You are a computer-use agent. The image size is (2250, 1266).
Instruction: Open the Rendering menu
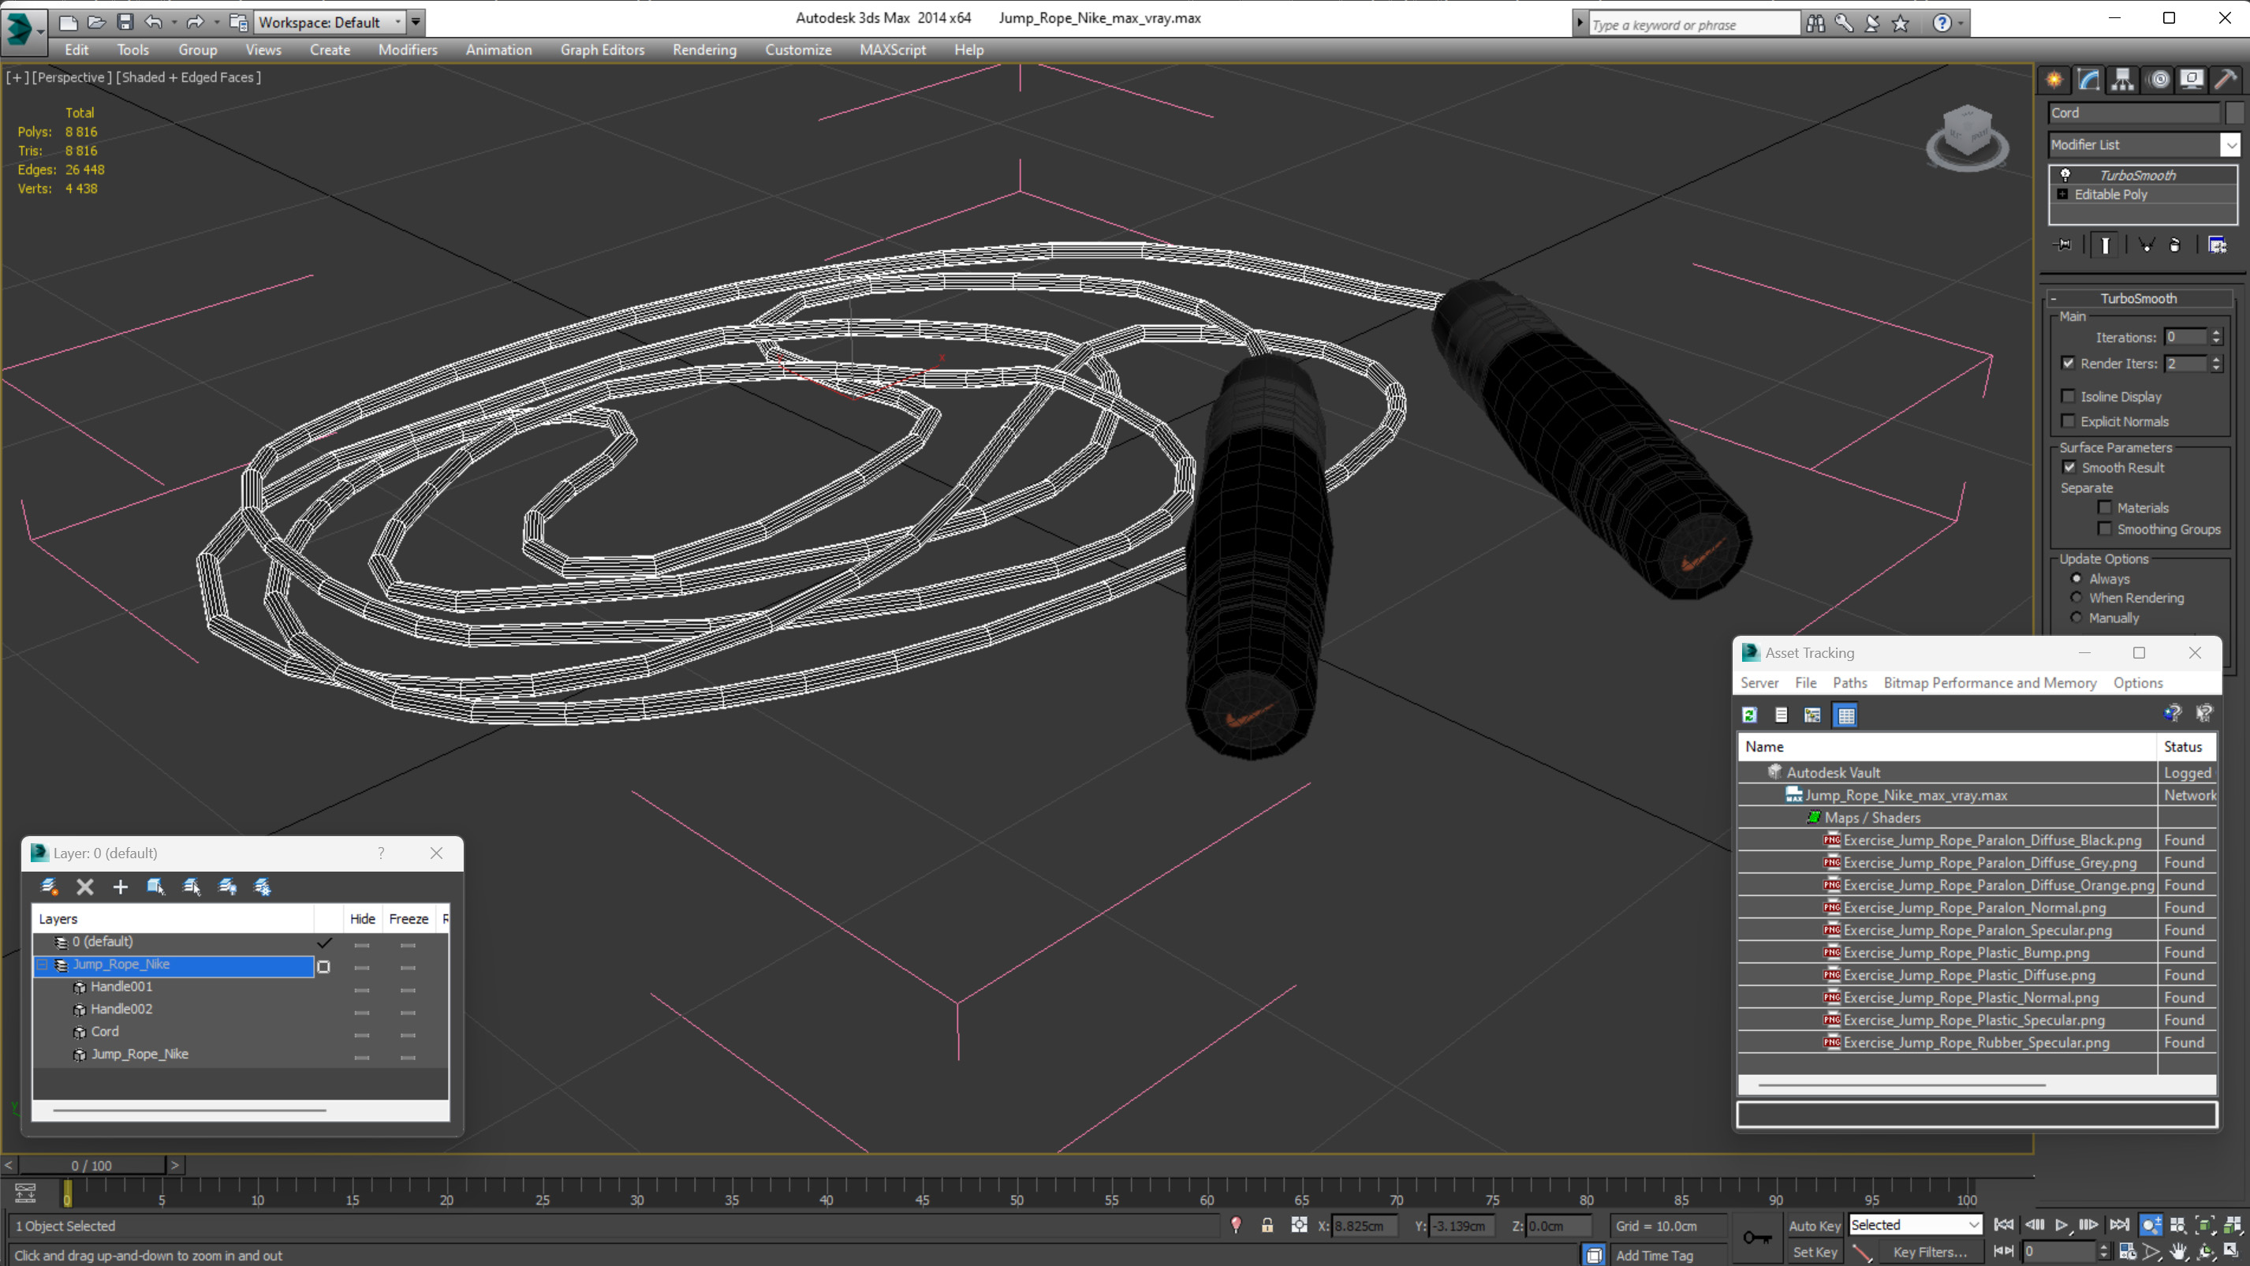point(704,50)
